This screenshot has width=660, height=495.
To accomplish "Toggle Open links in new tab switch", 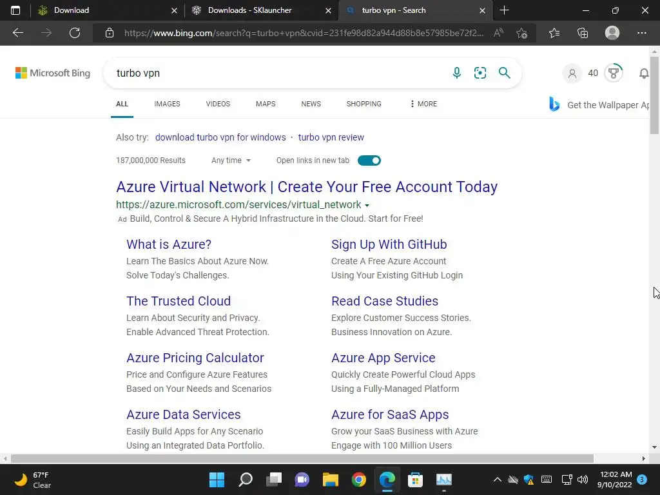I will coord(369,160).
